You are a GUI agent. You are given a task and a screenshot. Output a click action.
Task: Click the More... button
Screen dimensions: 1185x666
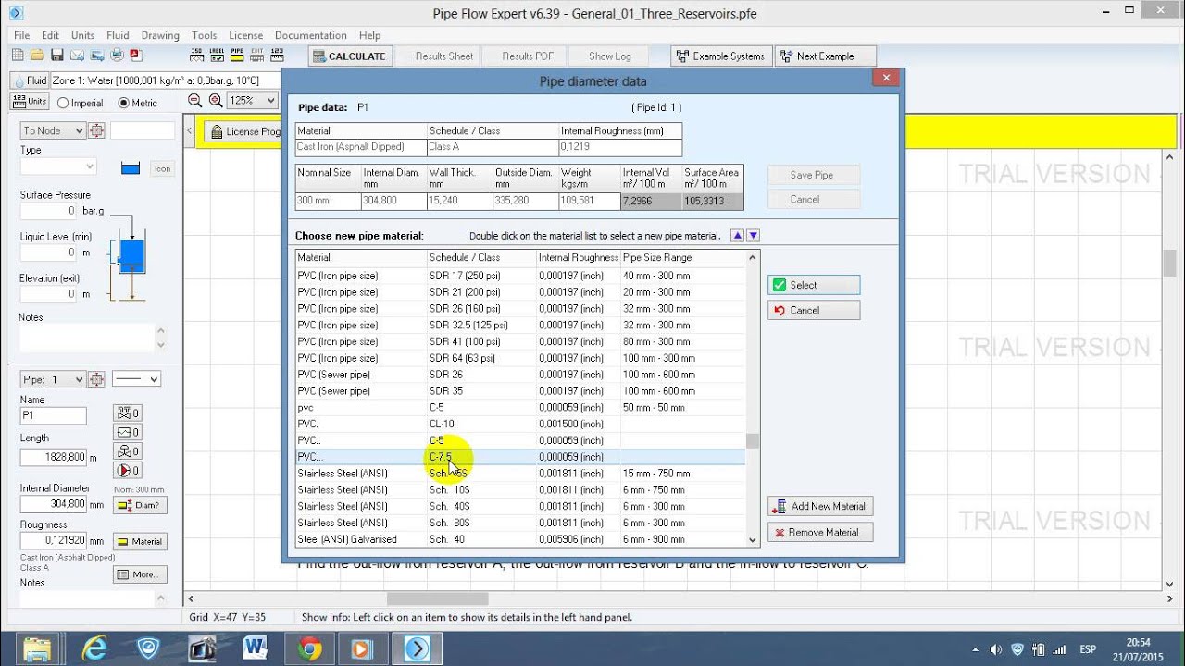pos(139,574)
